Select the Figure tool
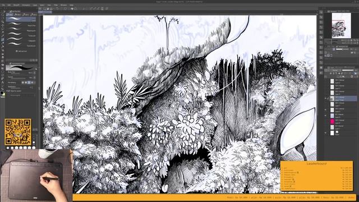The width and height of the screenshot is (359, 202). [3, 72]
